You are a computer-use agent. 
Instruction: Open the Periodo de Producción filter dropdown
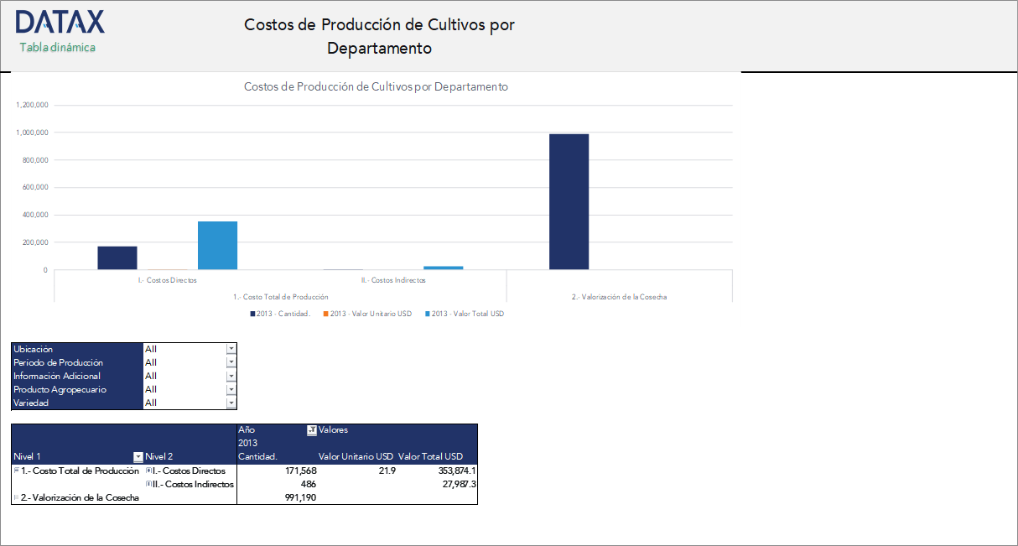(x=231, y=361)
